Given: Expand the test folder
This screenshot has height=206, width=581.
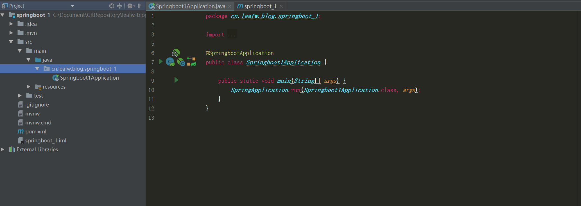Looking at the screenshot, I should 20,96.
